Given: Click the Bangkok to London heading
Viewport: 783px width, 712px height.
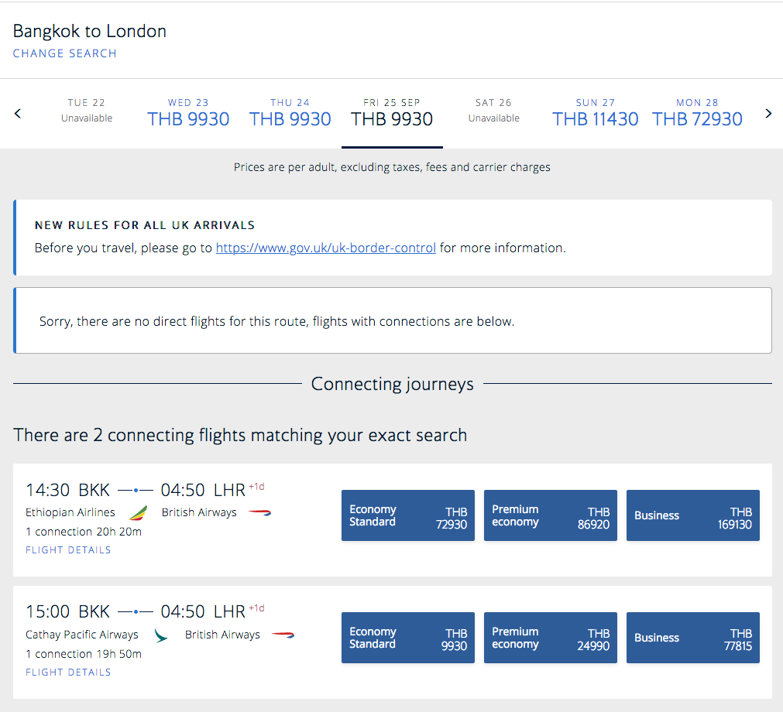Looking at the screenshot, I should tap(90, 31).
